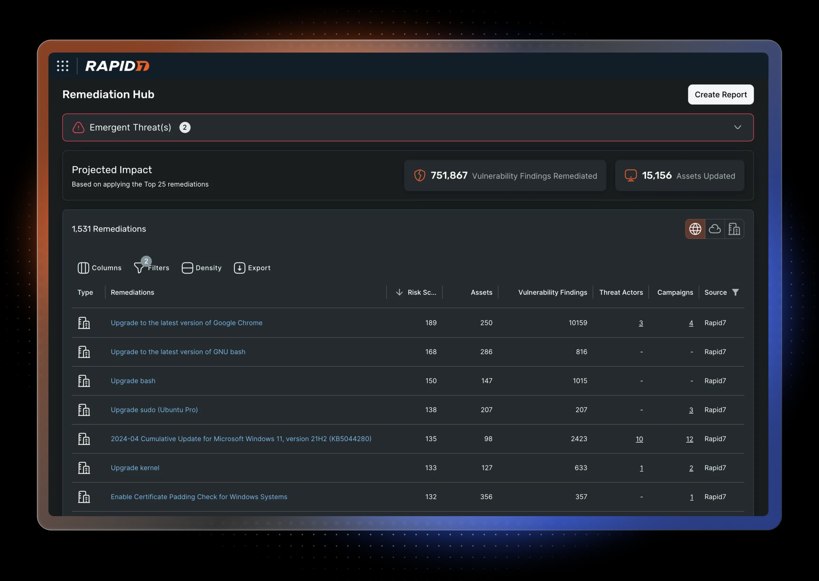Expand the Emergent Threat(s) banner
819x581 pixels.
(x=408, y=127)
